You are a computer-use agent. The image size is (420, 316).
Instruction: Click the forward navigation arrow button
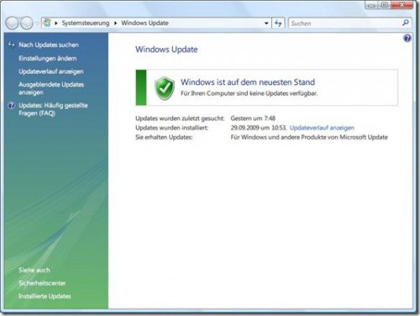pos(27,23)
